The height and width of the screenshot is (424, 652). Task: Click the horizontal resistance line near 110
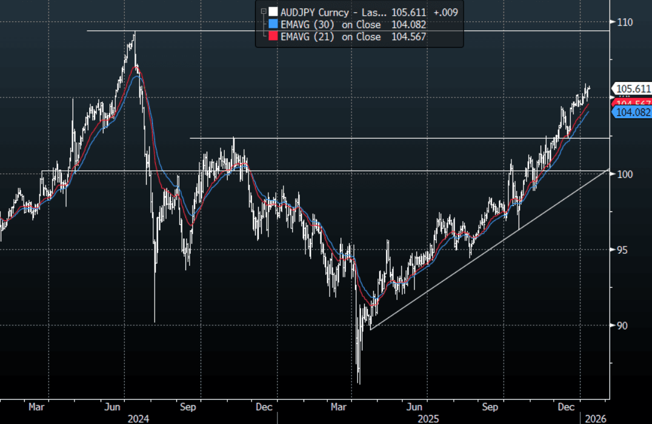(364, 30)
